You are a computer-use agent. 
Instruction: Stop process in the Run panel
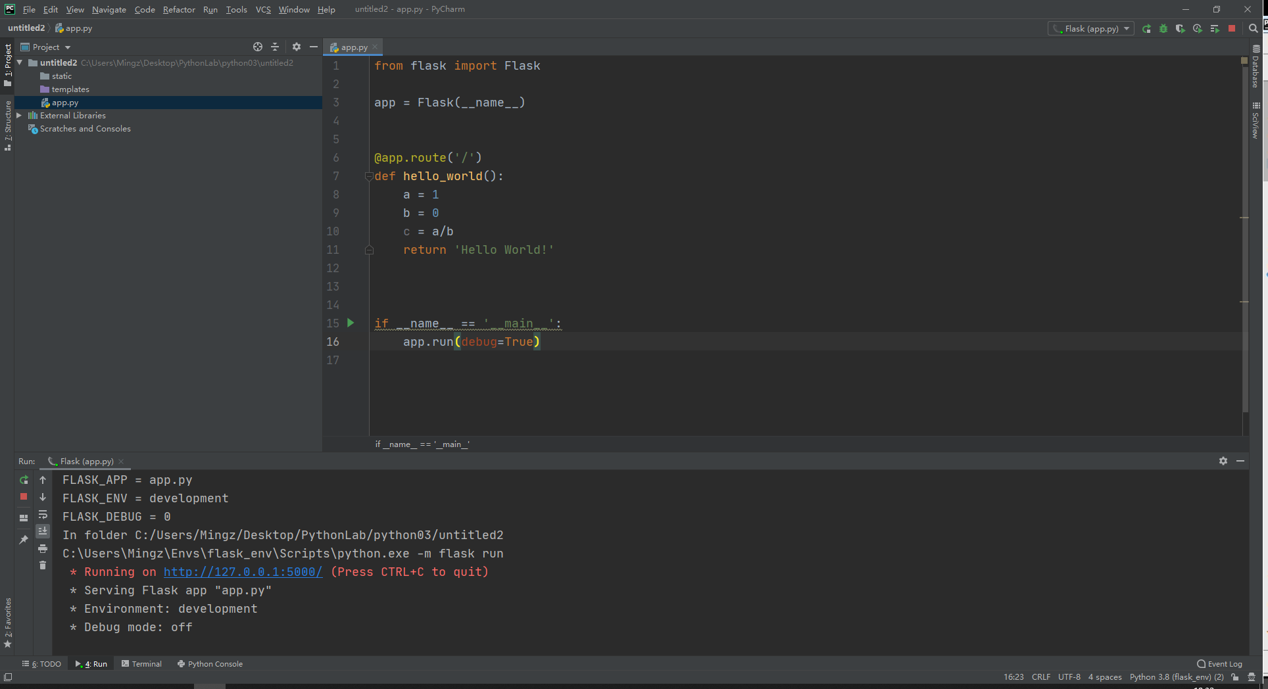[24, 497]
